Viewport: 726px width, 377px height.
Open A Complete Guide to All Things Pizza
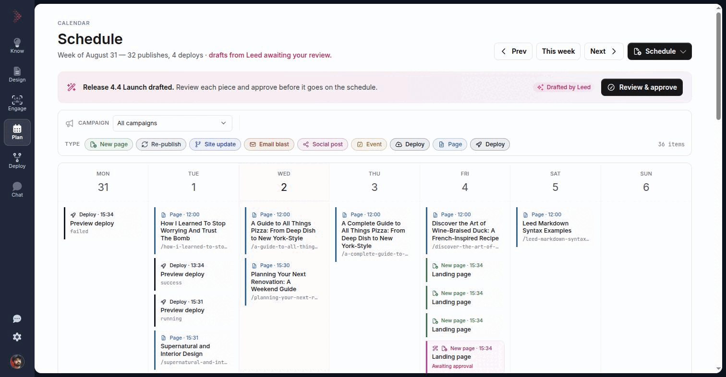[375, 235]
